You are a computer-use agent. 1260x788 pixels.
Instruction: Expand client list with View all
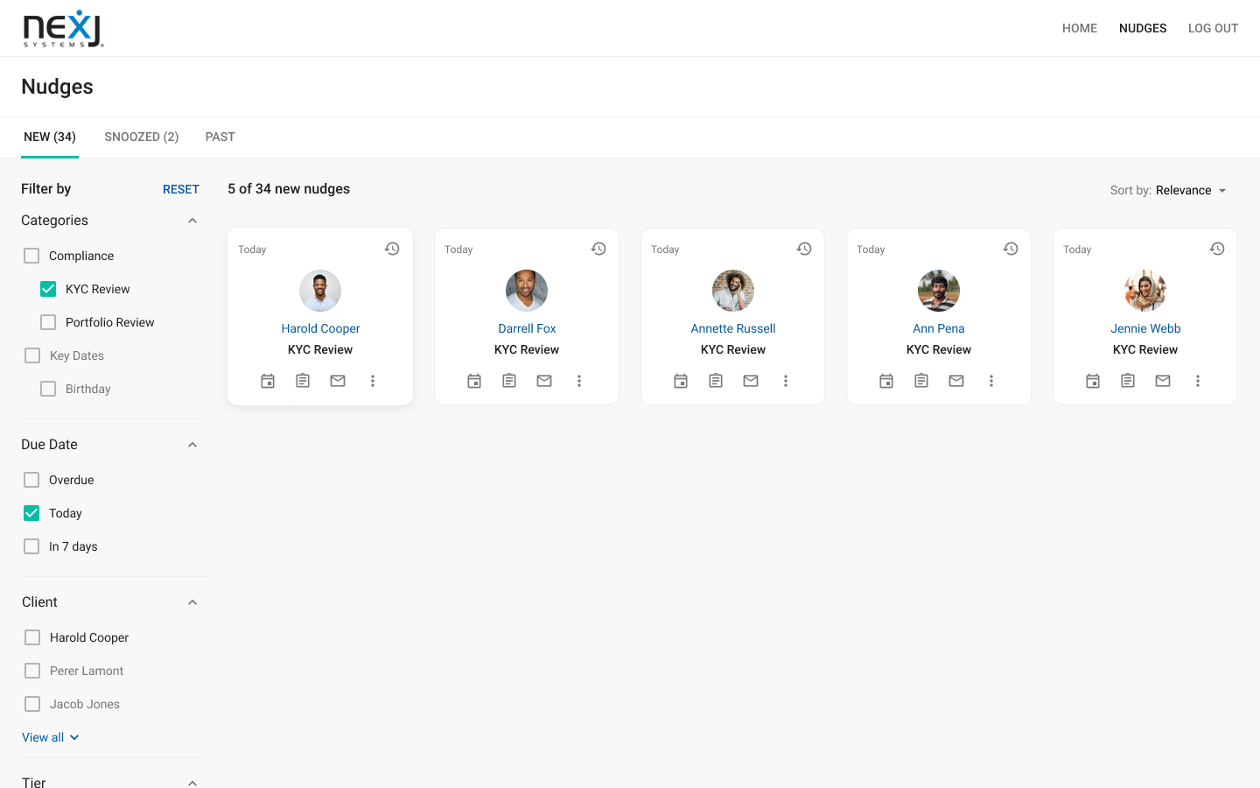[50, 737]
